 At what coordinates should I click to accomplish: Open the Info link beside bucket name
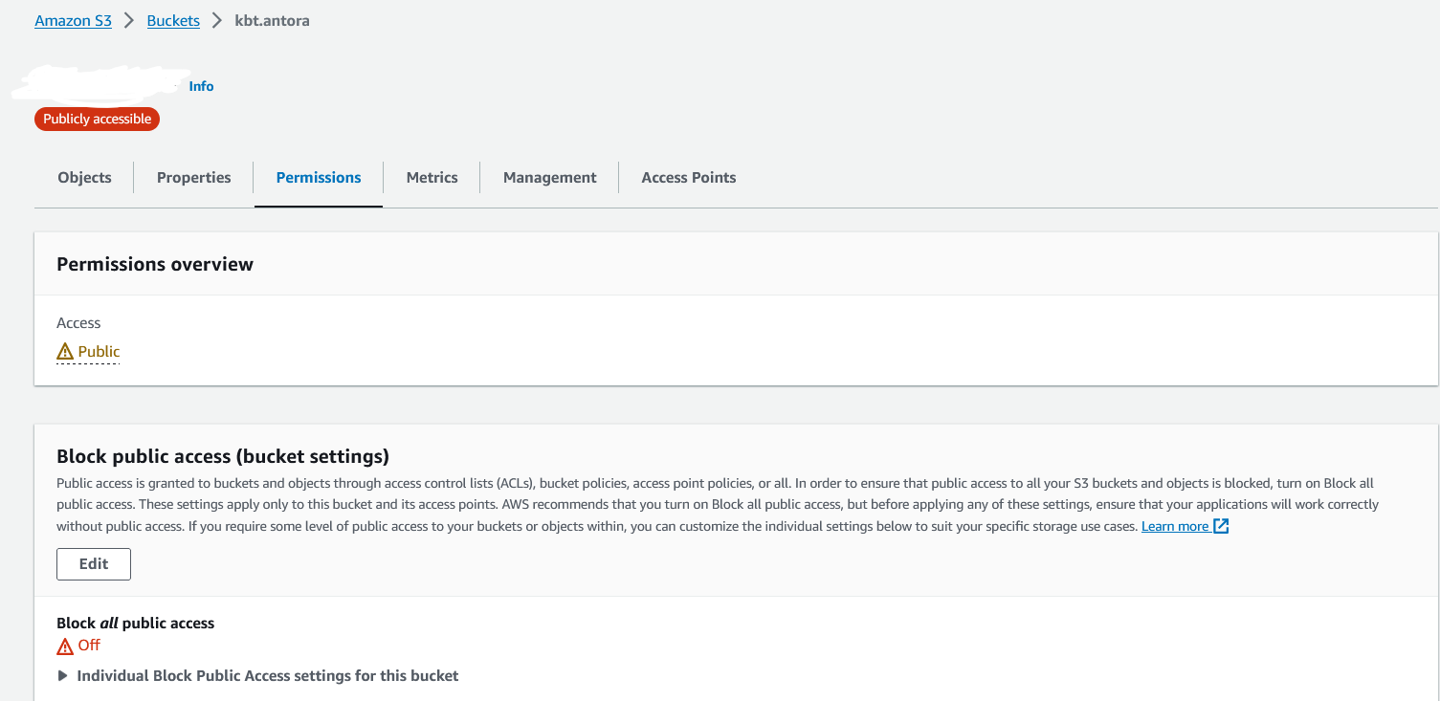click(x=201, y=86)
